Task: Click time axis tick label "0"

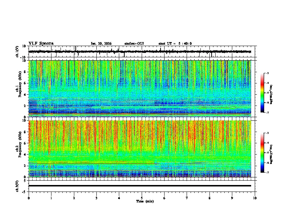Action: click(29, 198)
